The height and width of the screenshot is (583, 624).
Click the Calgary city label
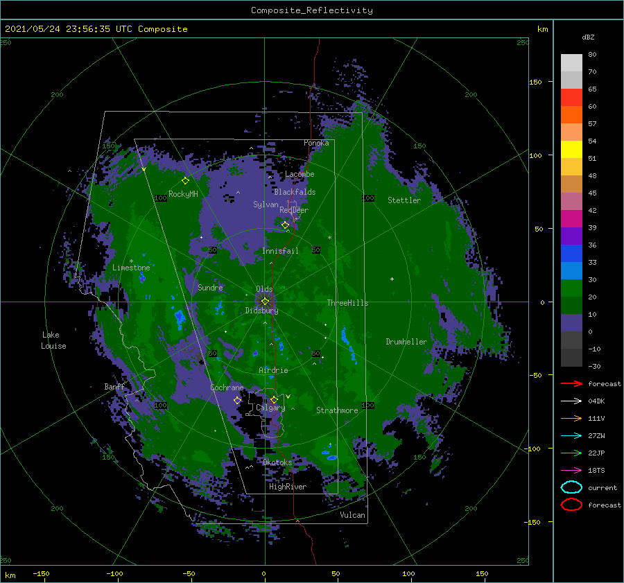click(x=270, y=408)
